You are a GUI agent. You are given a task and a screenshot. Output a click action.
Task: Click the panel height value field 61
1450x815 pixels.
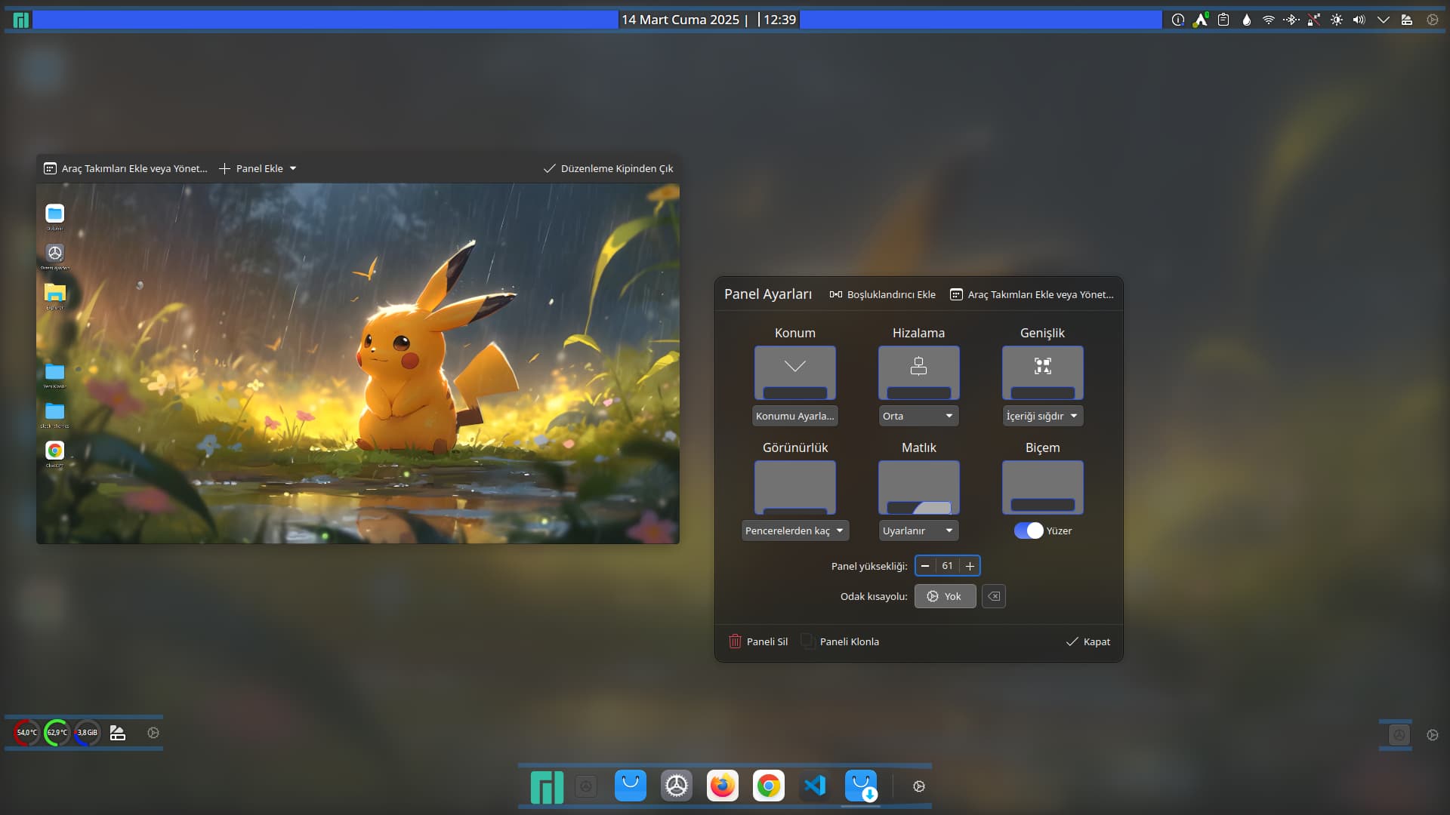[947, 566]
